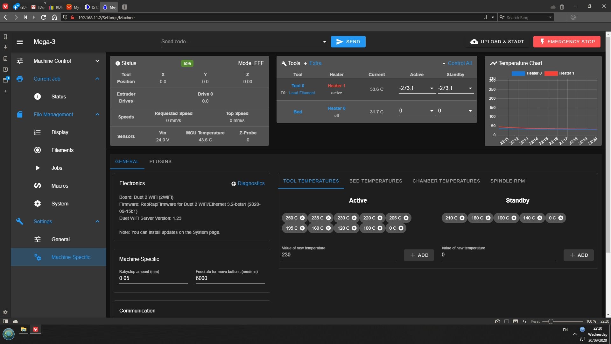Click the Load Filament link
The image size is (611, 344).
[302, 93]
